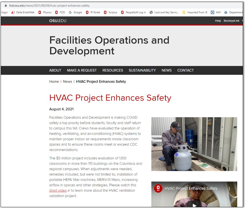The image size is (246, 209).
Task: Open the Google bookmark
Action: (x=75, y=12)
